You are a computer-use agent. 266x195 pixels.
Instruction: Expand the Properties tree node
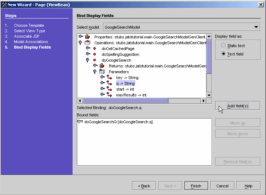pyautogui.click(x=81, y=36)
